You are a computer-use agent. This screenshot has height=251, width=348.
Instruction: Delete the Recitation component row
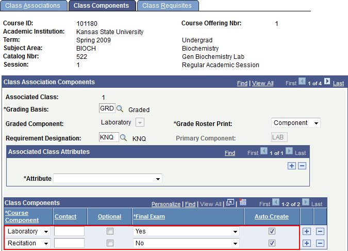click(320, 243)
